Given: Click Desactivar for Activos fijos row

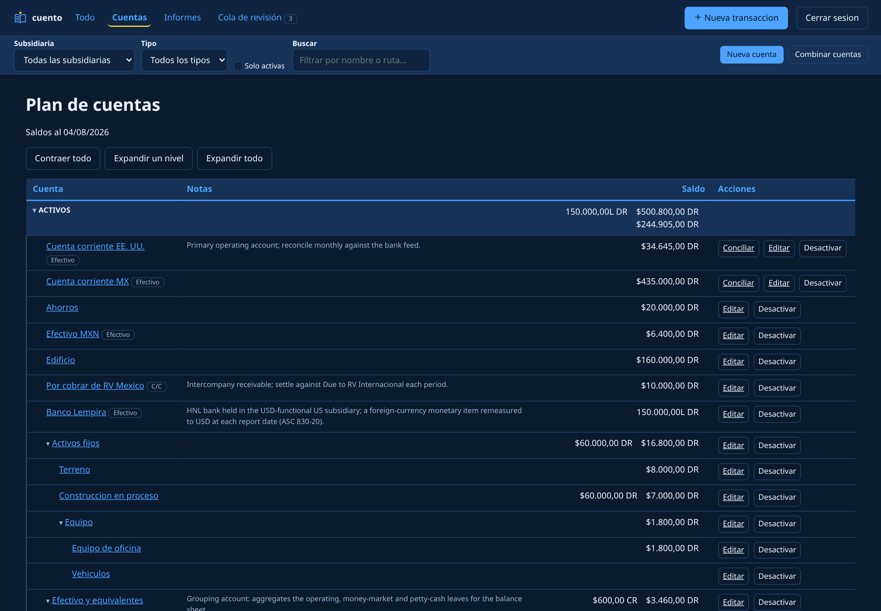Looking at the screenshot, I should 777,446.
